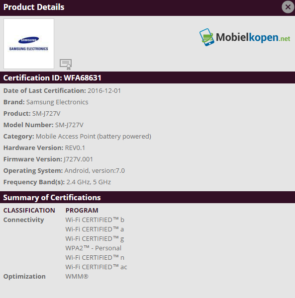
Task: Select the Mobielkopen.net watermark text
Action: coord(253,37)
